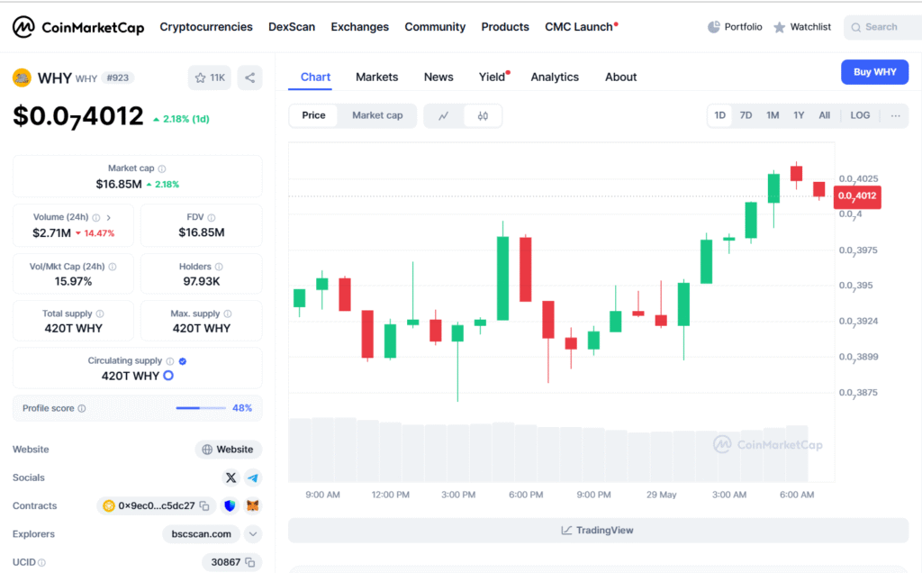Switch to Markets tab
The image size is (922, 573).
point(377,77)
